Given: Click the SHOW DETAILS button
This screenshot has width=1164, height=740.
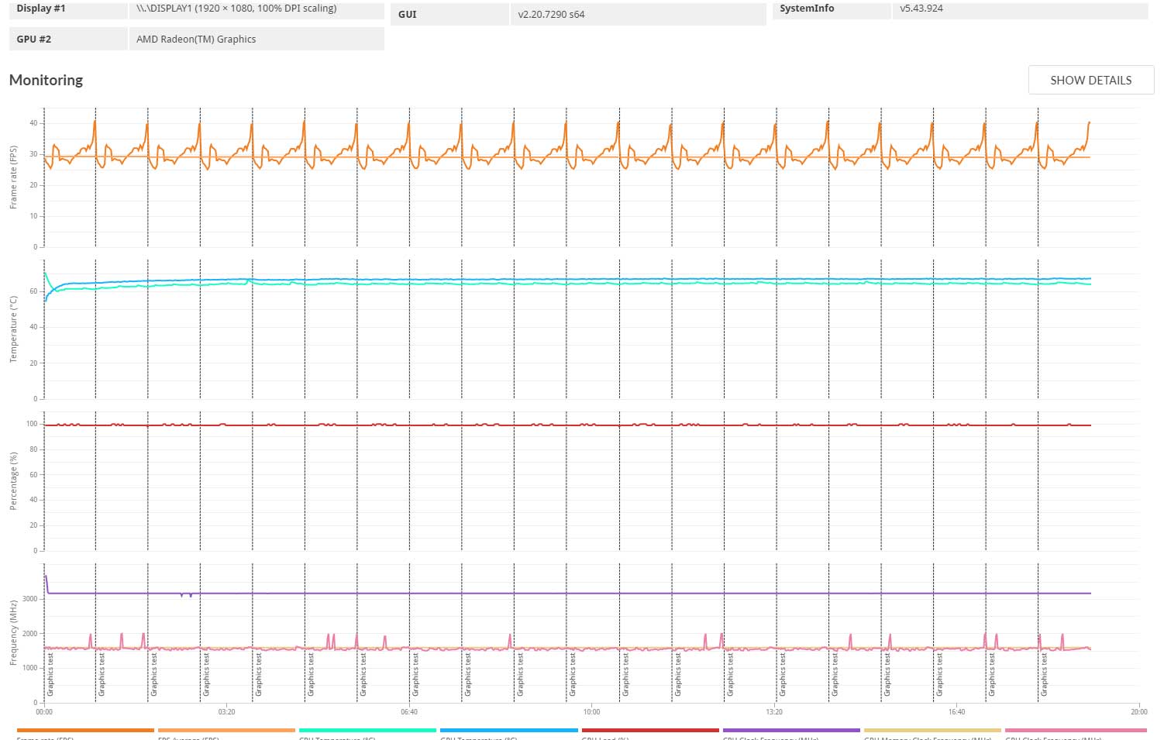Looking at the screenshot, I should tap(1090, 81).
